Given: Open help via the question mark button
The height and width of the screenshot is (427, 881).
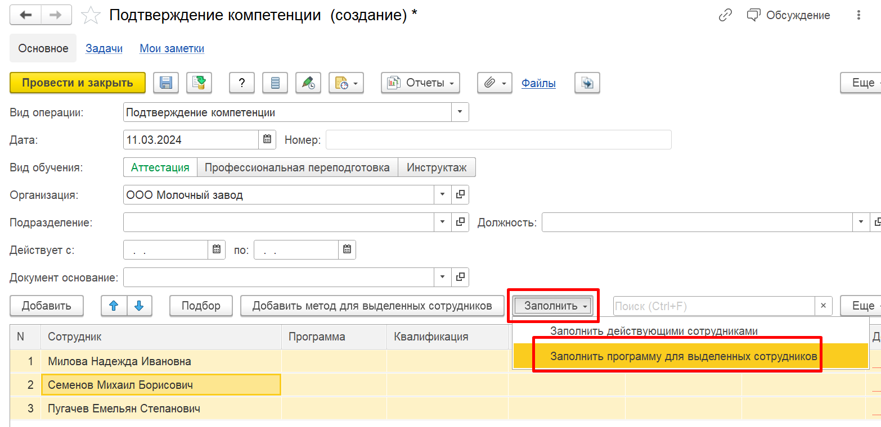Looking at the screenshot, I should tap(242, 83).
